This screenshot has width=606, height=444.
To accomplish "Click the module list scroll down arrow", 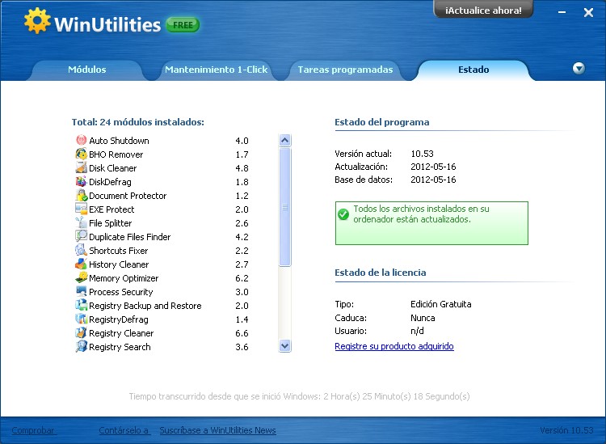I will tap(285, 346).
